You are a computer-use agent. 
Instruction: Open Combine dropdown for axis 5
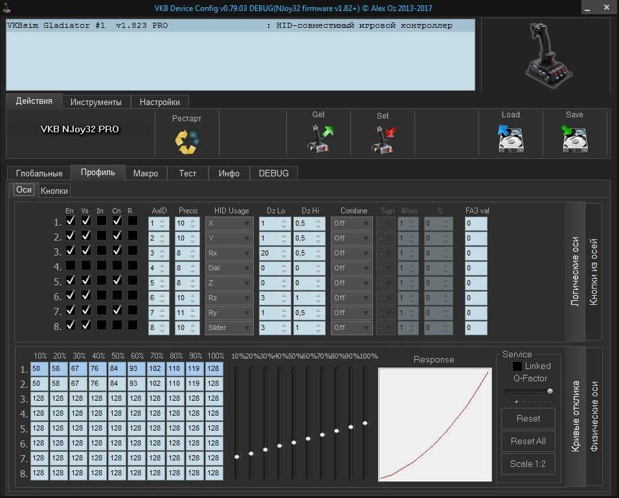pyautogui.click(x=352, y=283)
